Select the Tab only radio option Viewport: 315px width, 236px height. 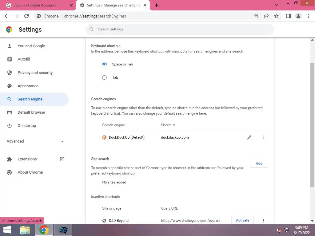coord(104,77)
